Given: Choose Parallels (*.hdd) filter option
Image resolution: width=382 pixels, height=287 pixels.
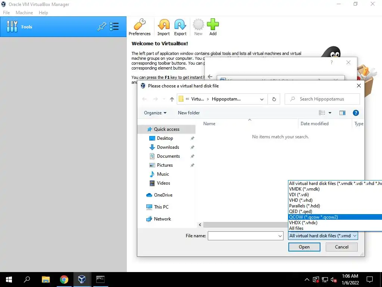Looking at the screenshot, I should [335, 206].
